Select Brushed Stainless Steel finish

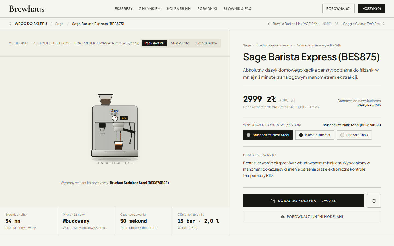coord(268,135)
